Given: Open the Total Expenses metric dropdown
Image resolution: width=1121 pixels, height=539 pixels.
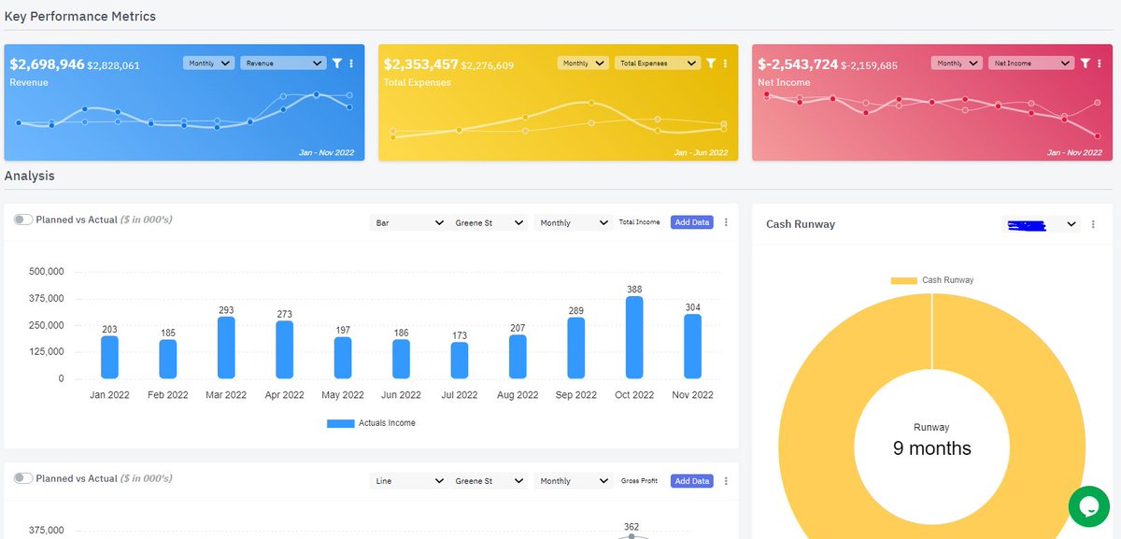Looking at the screenshot, I should 657,64.
